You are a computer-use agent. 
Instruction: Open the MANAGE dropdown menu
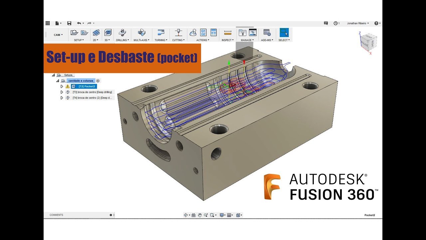(247, 40)
